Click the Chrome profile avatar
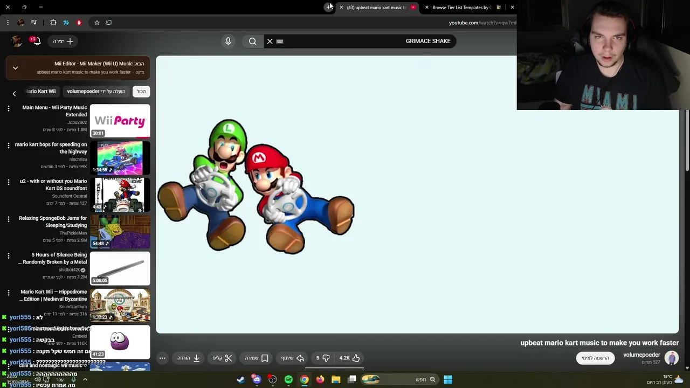Screen dimensions: 690x388 (x=20, y=23)
